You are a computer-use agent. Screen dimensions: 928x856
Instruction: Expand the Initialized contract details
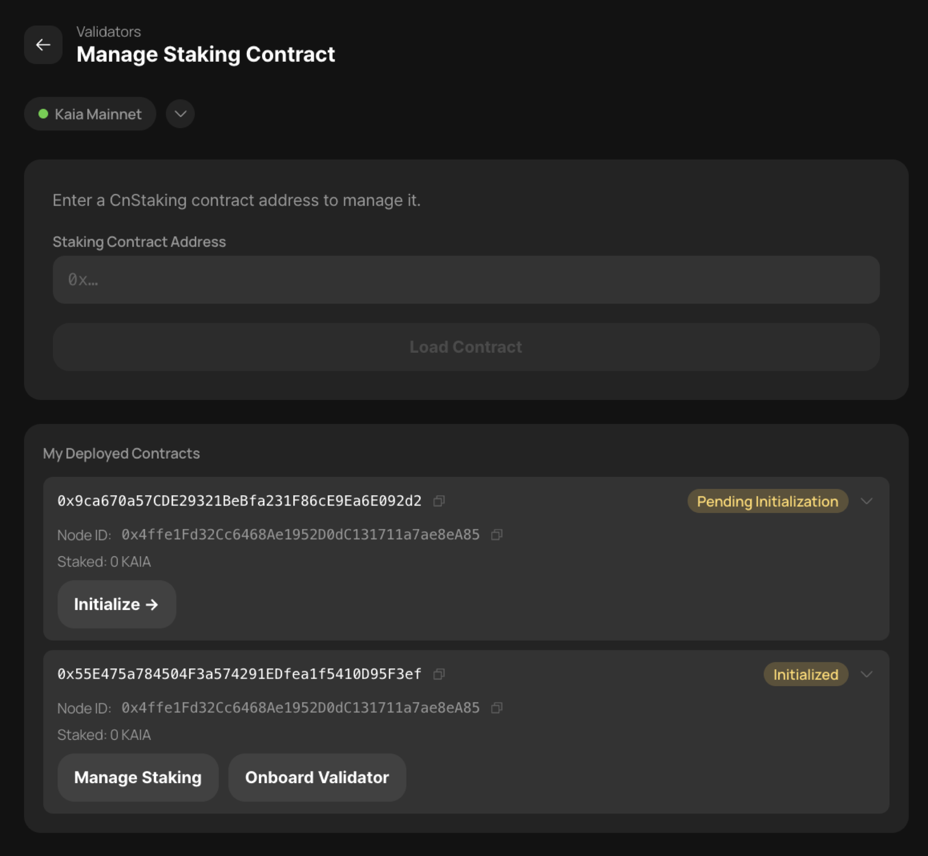coord(867,674)
